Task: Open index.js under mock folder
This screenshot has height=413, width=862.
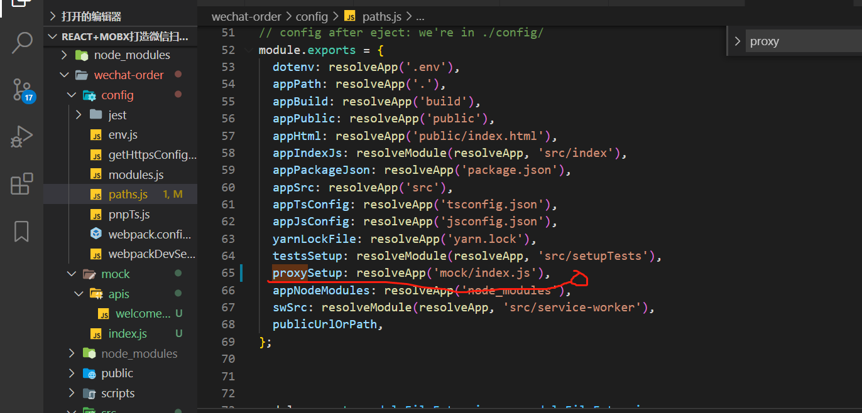Action: (x=128, y=334)
